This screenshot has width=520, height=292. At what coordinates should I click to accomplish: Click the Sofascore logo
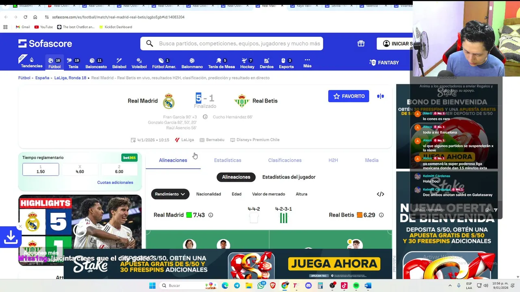click(x=45, y=43)
